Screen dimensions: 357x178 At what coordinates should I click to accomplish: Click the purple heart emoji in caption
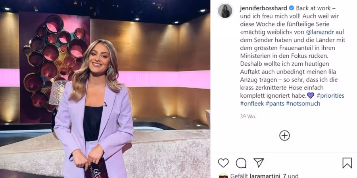(x=311, y=96)
